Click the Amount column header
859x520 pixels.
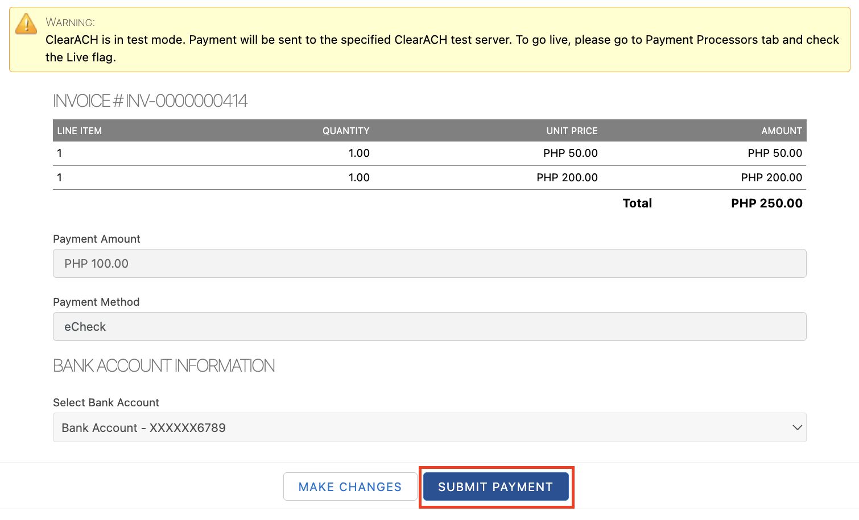click(x=781, y=131)
